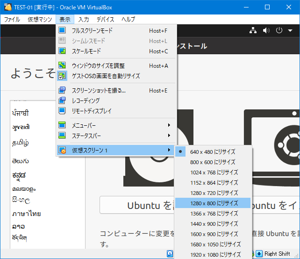Click the install Ubuntu button partly hidden on right
The image size is (300, 259).
[x=276, y=205]
